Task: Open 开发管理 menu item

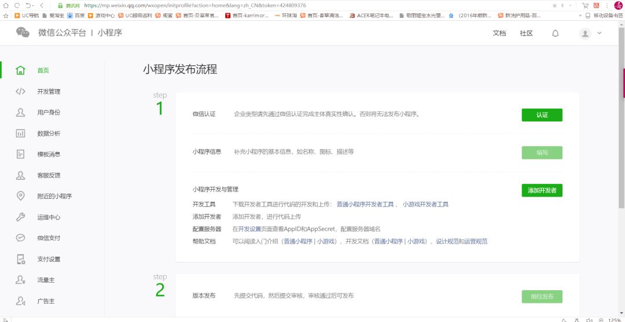Action: pos(49,91)
